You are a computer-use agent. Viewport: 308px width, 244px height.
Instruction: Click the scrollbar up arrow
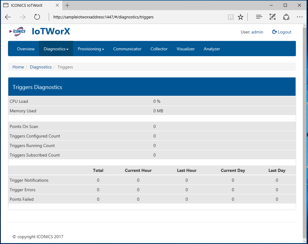click(304, 26)
